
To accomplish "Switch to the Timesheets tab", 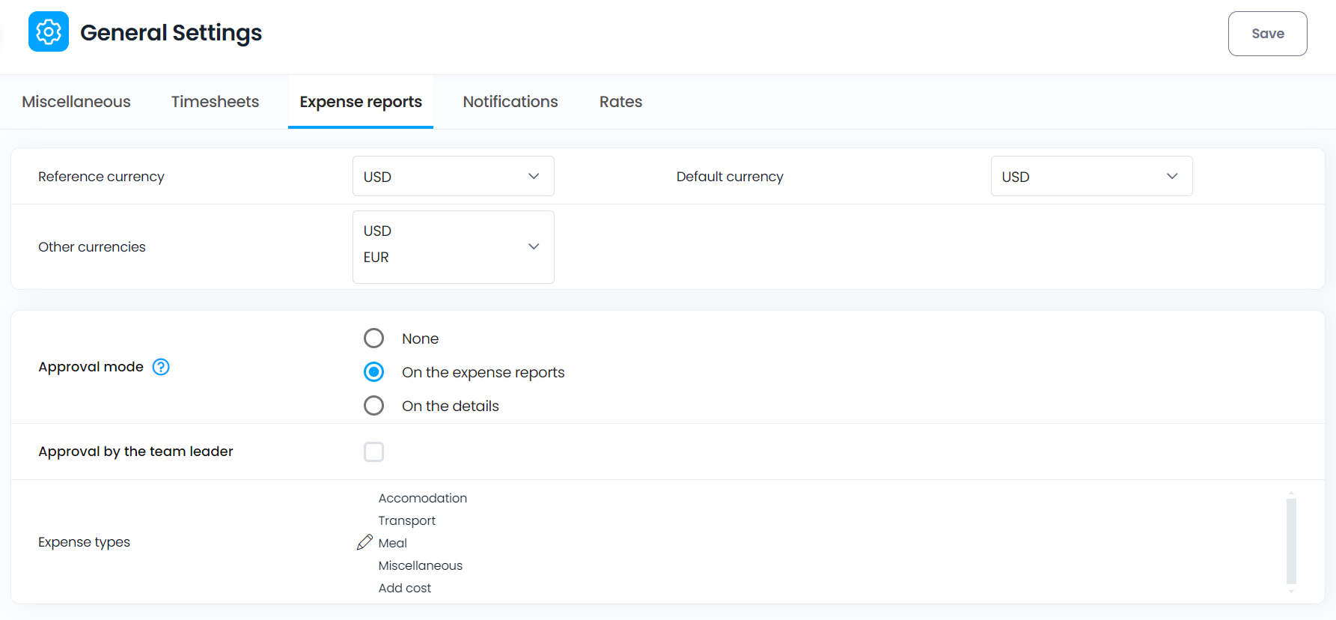I will 215,102.
